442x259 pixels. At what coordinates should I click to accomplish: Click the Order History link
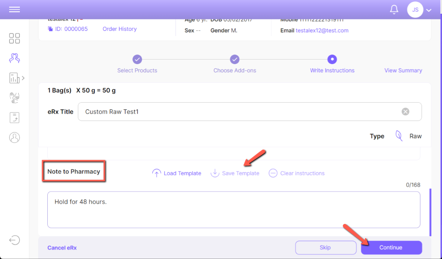pyautogui.click(x=119, y=29)
